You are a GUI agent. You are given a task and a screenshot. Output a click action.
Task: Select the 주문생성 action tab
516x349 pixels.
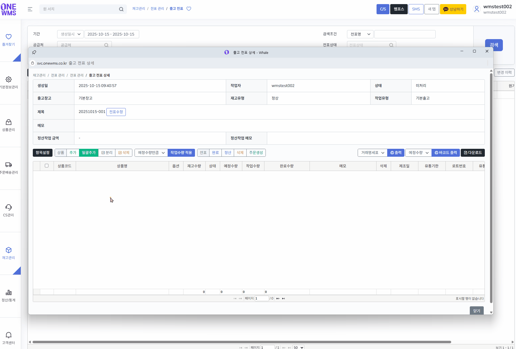[256, 153]
